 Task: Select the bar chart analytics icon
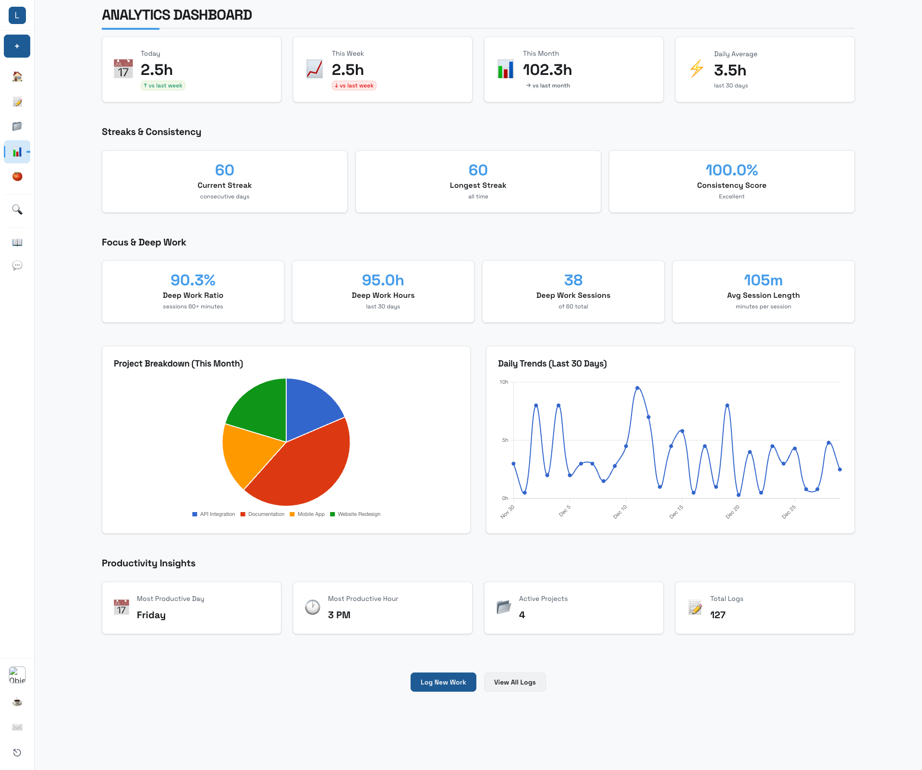pyautogui.click(x=17, y=152)
